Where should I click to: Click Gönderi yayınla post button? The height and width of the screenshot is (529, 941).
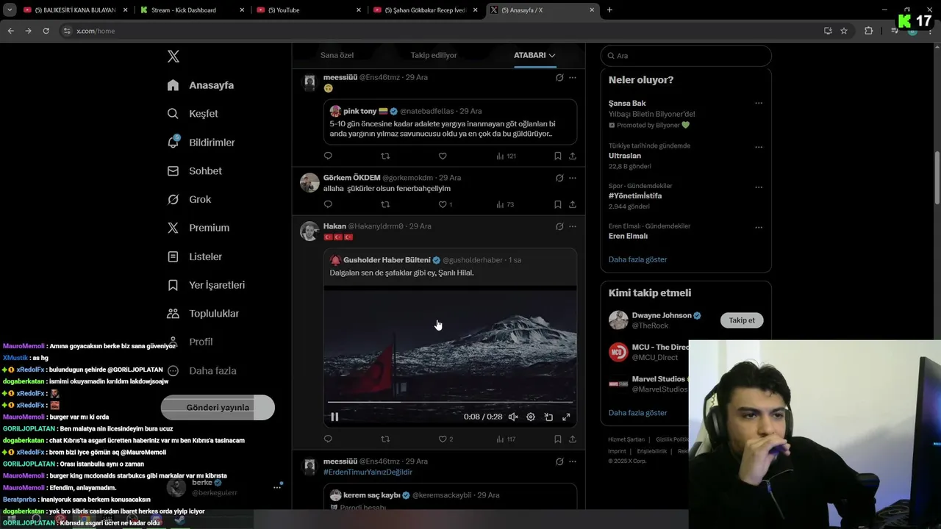[218, 407]
